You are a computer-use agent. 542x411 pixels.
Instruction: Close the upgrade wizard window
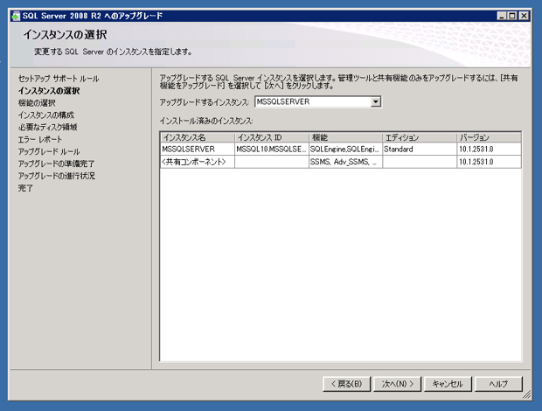[524, 16]
